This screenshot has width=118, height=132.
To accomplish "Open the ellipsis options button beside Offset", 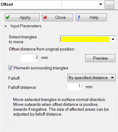I will [109, 5].
